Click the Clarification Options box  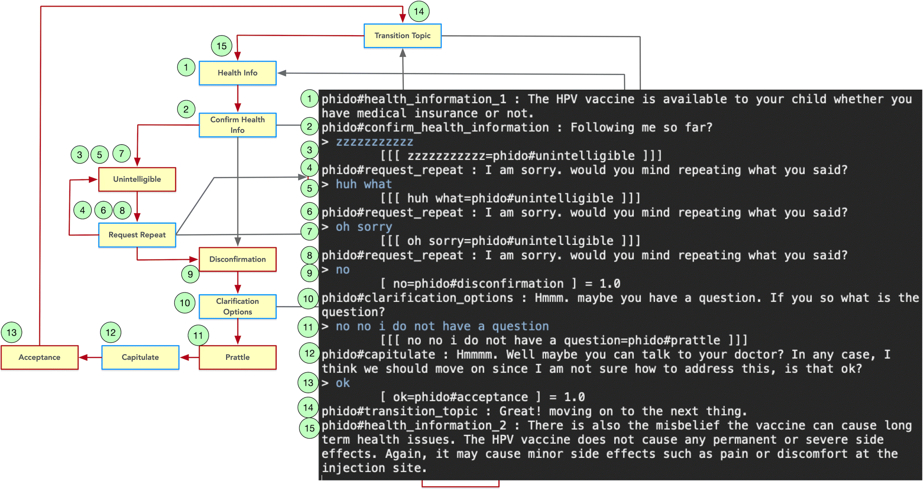[x=238, y=307]
